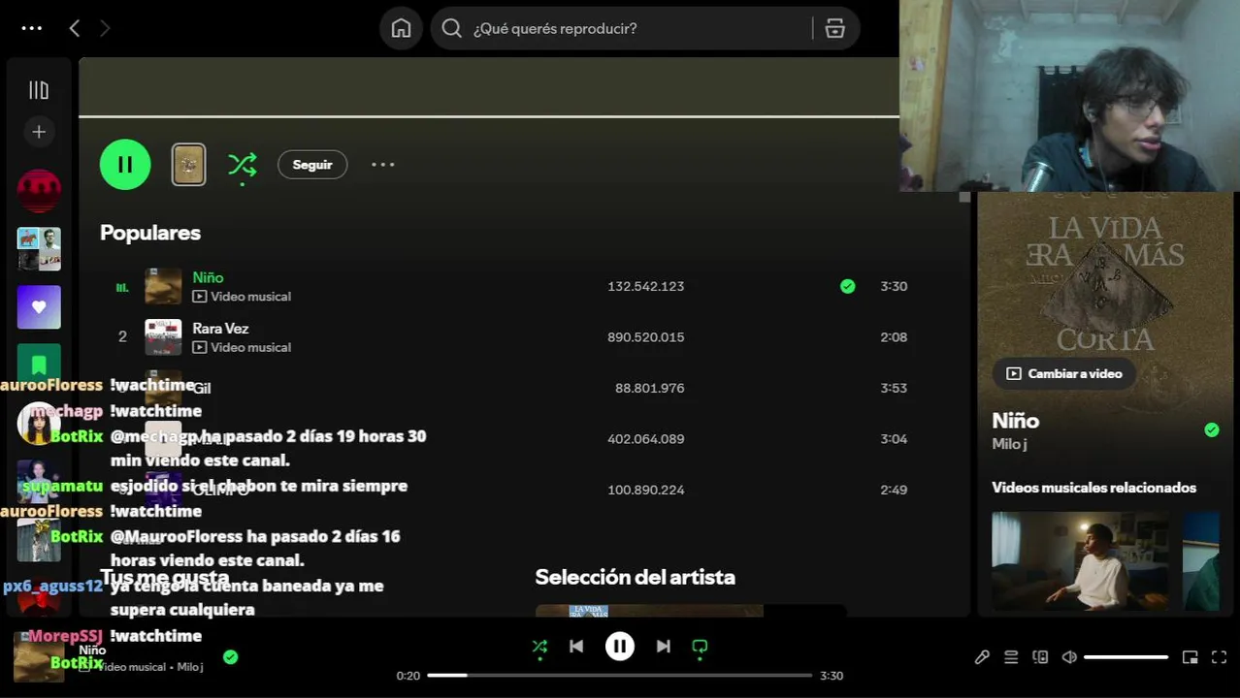Viewport: 1240px width, 698px height.
Task: Click the Seguir button
Action: click(312, 165)
